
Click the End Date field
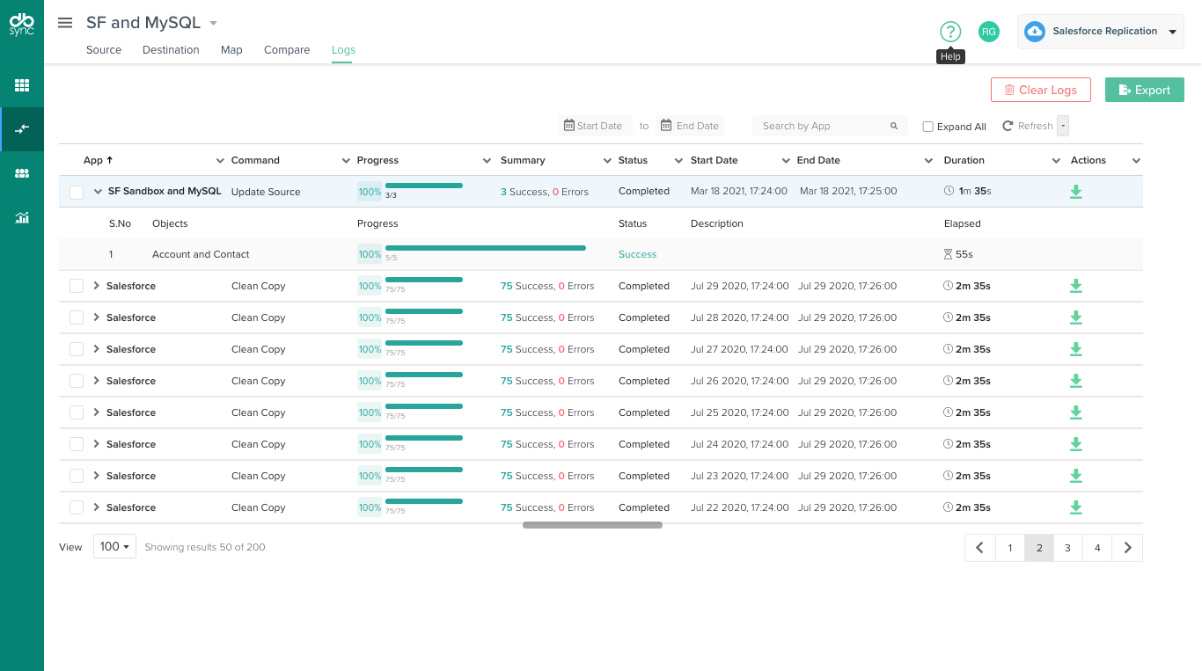[692, 126]
